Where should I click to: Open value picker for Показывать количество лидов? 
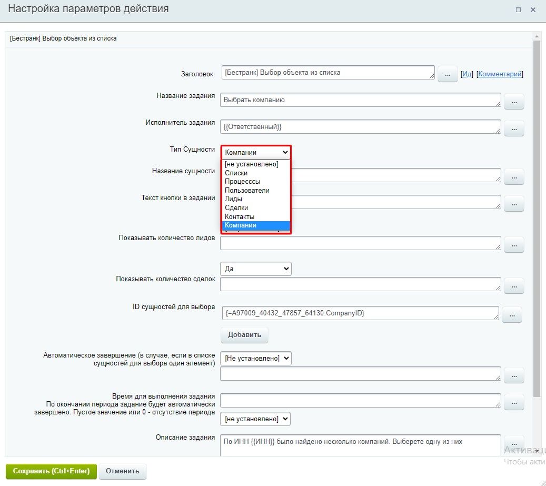[514, 244]
